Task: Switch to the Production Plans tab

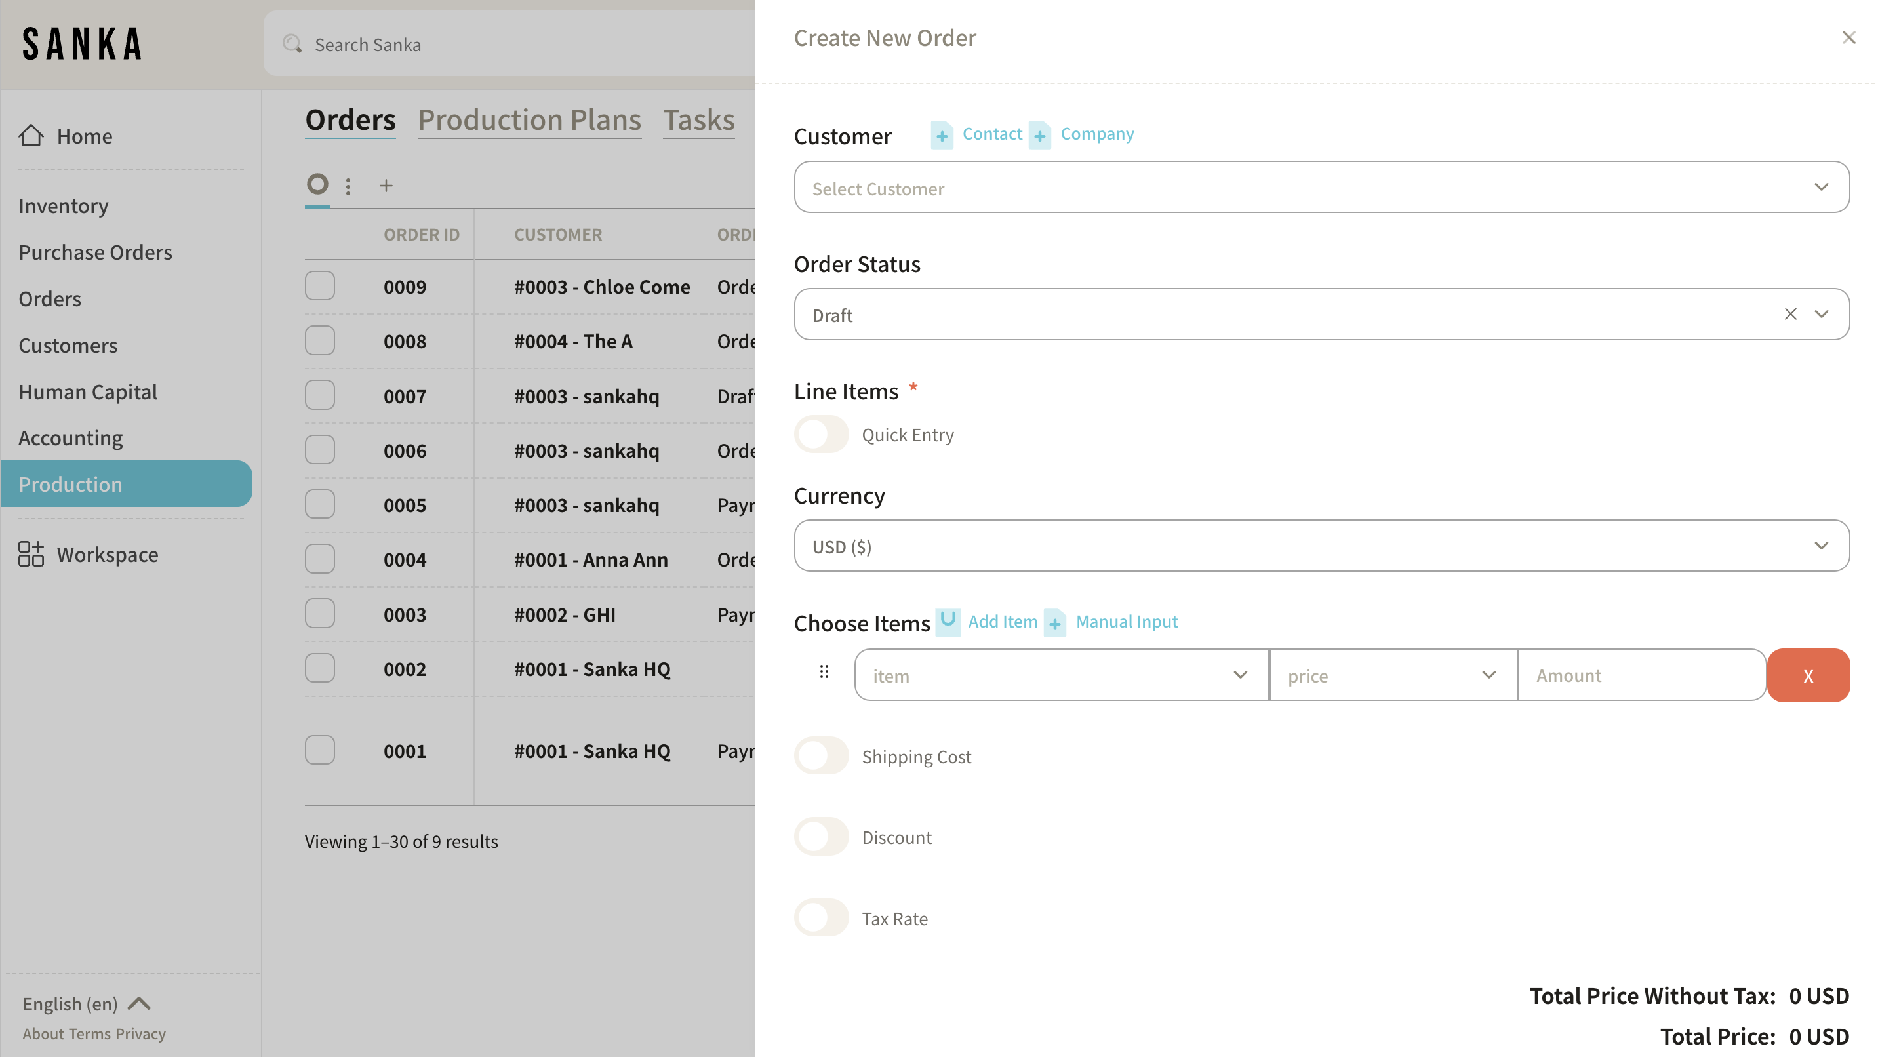Action: pyautogui.click(x=529, y=120)
